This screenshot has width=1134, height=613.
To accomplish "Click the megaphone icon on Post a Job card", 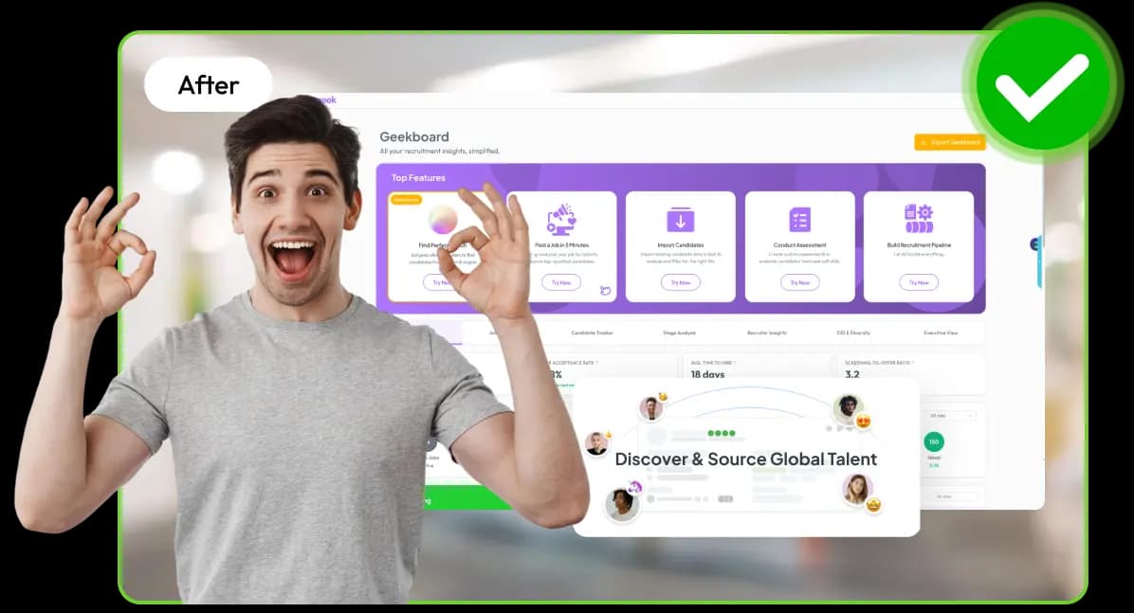I will tap(560, 220).
